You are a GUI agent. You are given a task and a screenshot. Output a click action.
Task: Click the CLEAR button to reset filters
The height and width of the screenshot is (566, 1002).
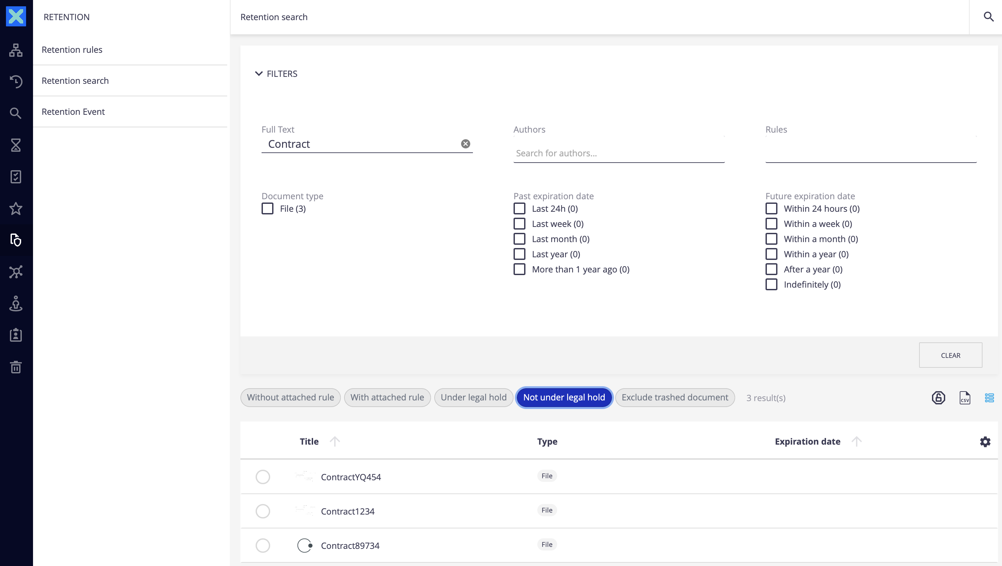950,355
